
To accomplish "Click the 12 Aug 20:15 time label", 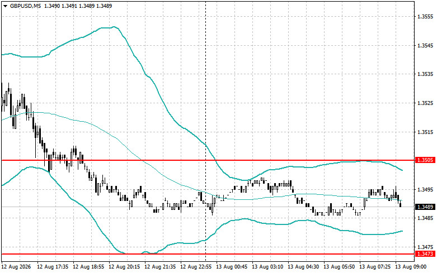I will click(124, 267).
